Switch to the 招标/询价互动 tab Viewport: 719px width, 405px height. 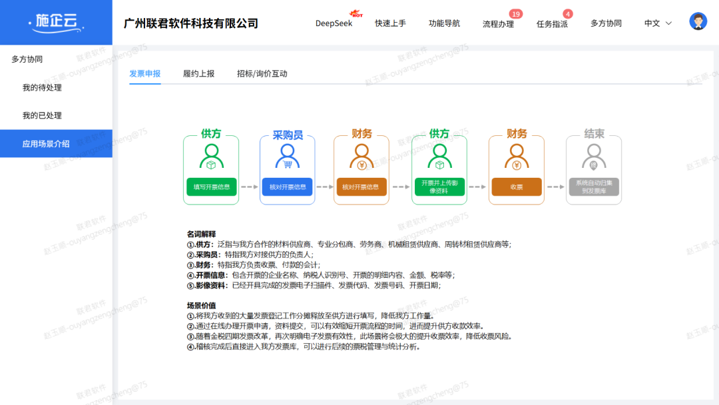262,73
